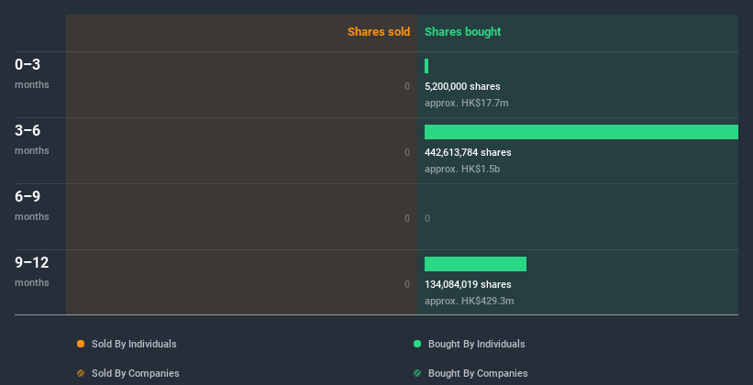Select the Bought By Individuals legend label
The image size is (753, 385).
tap(476, 344)
